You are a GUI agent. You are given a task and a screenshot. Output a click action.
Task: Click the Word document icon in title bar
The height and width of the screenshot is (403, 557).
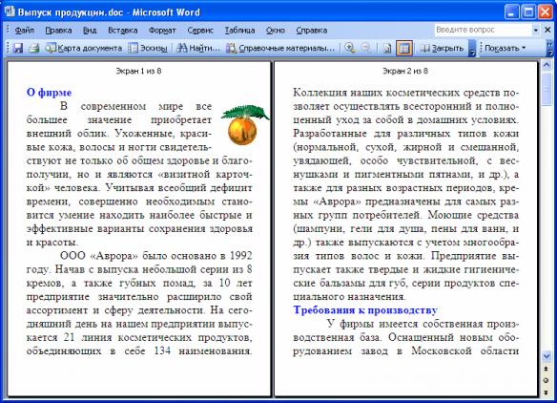[10, 11]
